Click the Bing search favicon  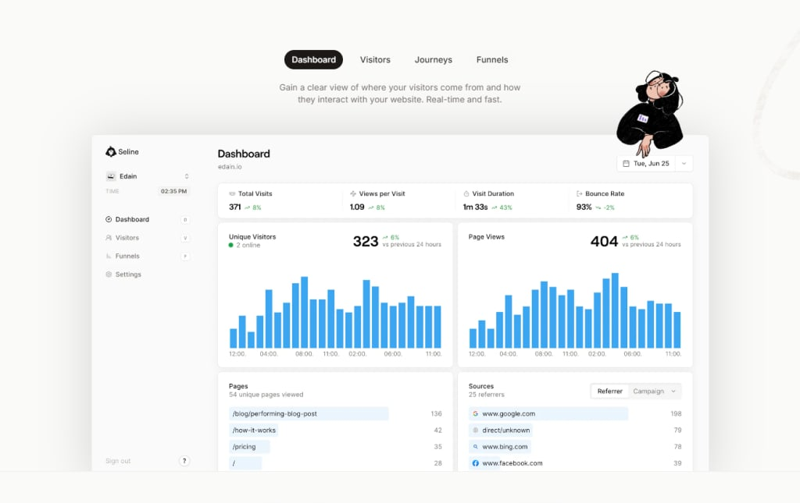(476, 447)
